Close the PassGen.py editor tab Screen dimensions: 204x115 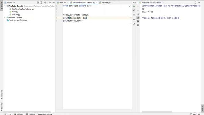pos(112,3)
